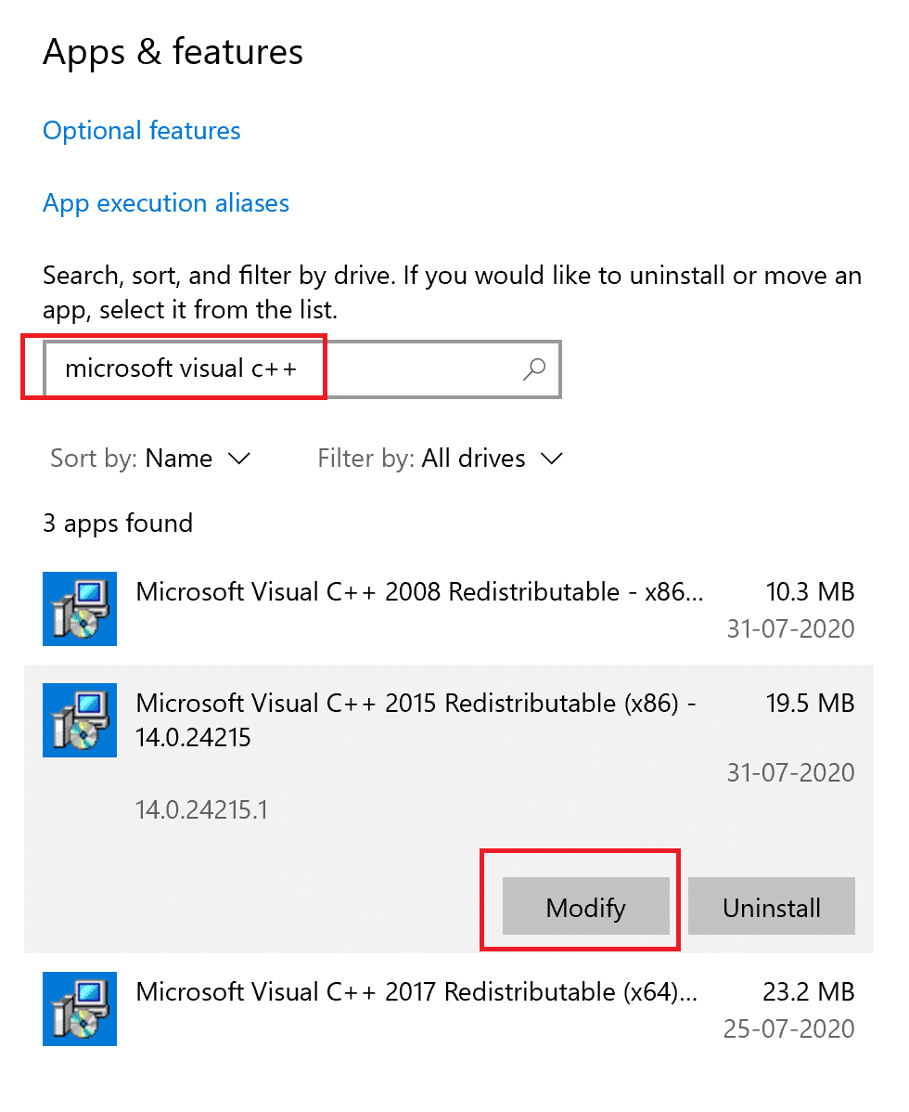Image resolution: width=909 pixels, height=1112 pixels.
Task: Select Microsoft Visual C++ 2008 Redistributable entry name
Action: coord(419,592)
